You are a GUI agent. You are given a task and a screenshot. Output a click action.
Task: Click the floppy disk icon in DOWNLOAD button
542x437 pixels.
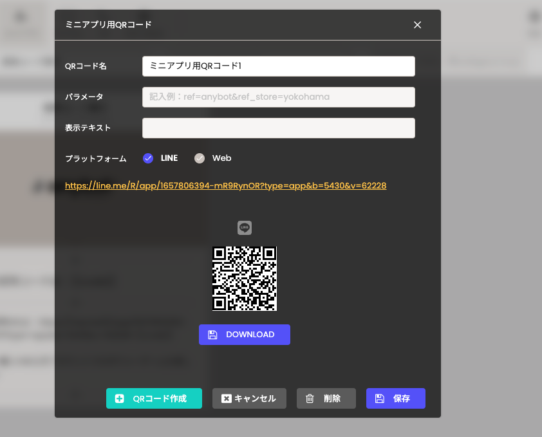[x=213, y=335]
